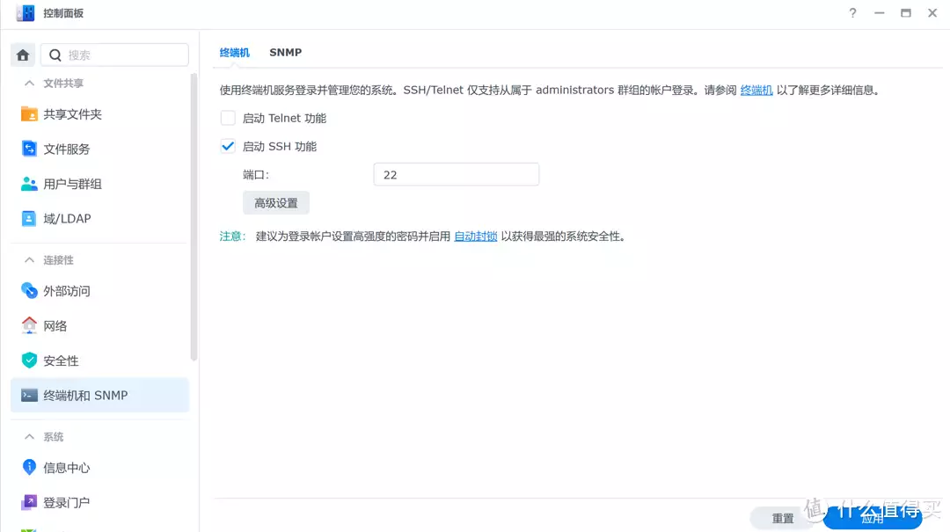Select 域/LDAP label in sidebar
Screen dimensions: 950x532
(67, 219)
